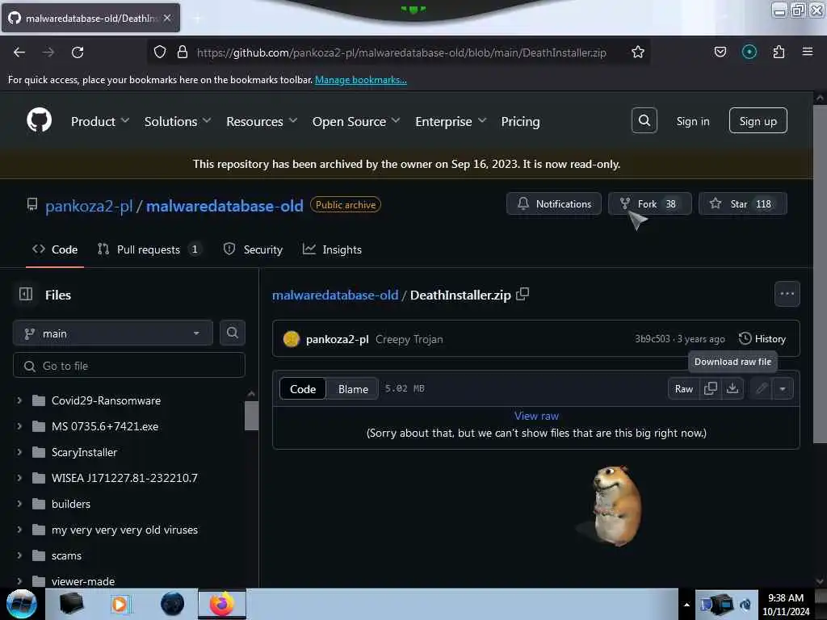Open commit History link
Viewport: 827px width, 620px height.
click(x=762, y=339)
